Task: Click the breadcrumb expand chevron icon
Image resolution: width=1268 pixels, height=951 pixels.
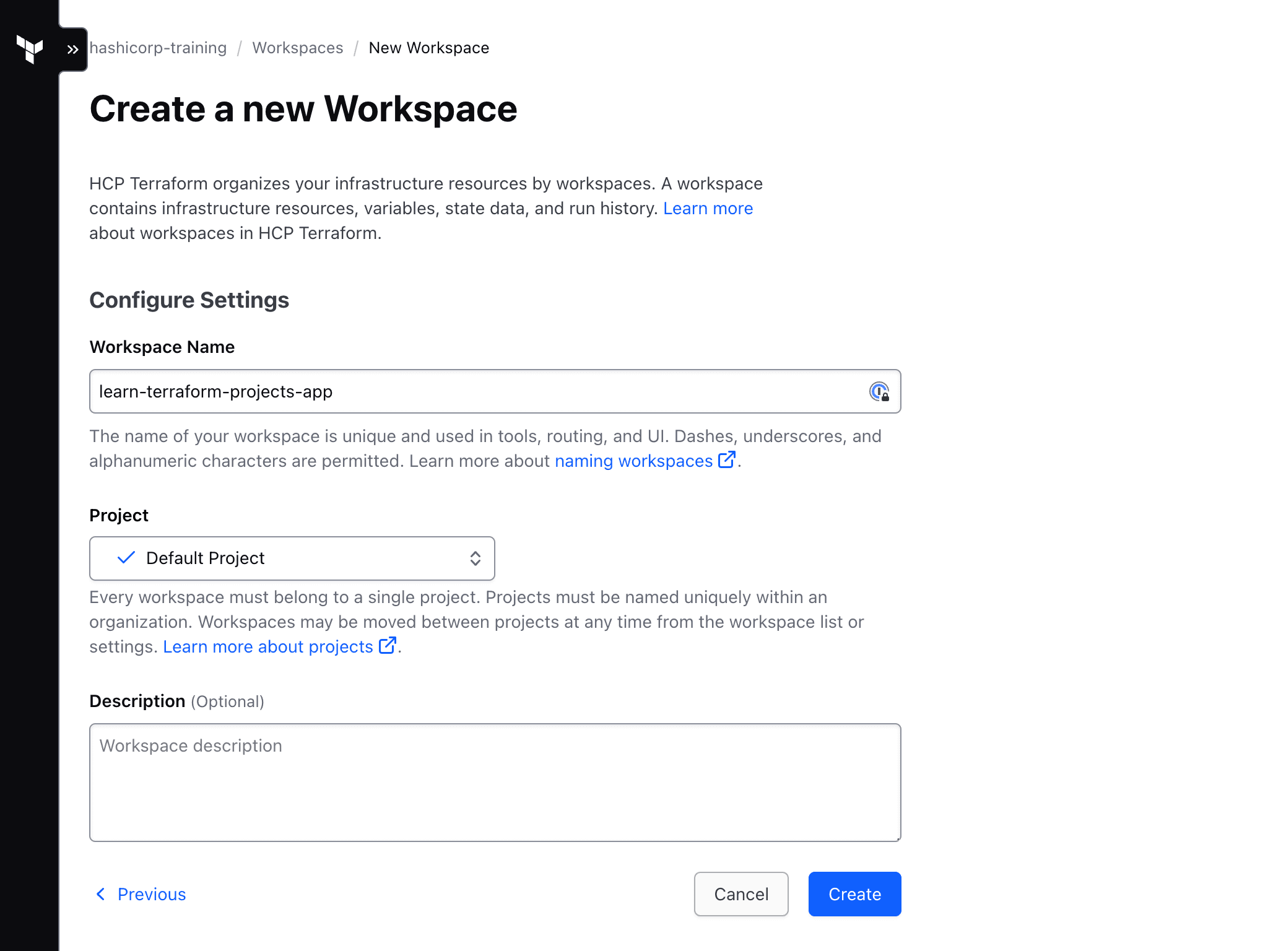Action: (x=73, y=47)
